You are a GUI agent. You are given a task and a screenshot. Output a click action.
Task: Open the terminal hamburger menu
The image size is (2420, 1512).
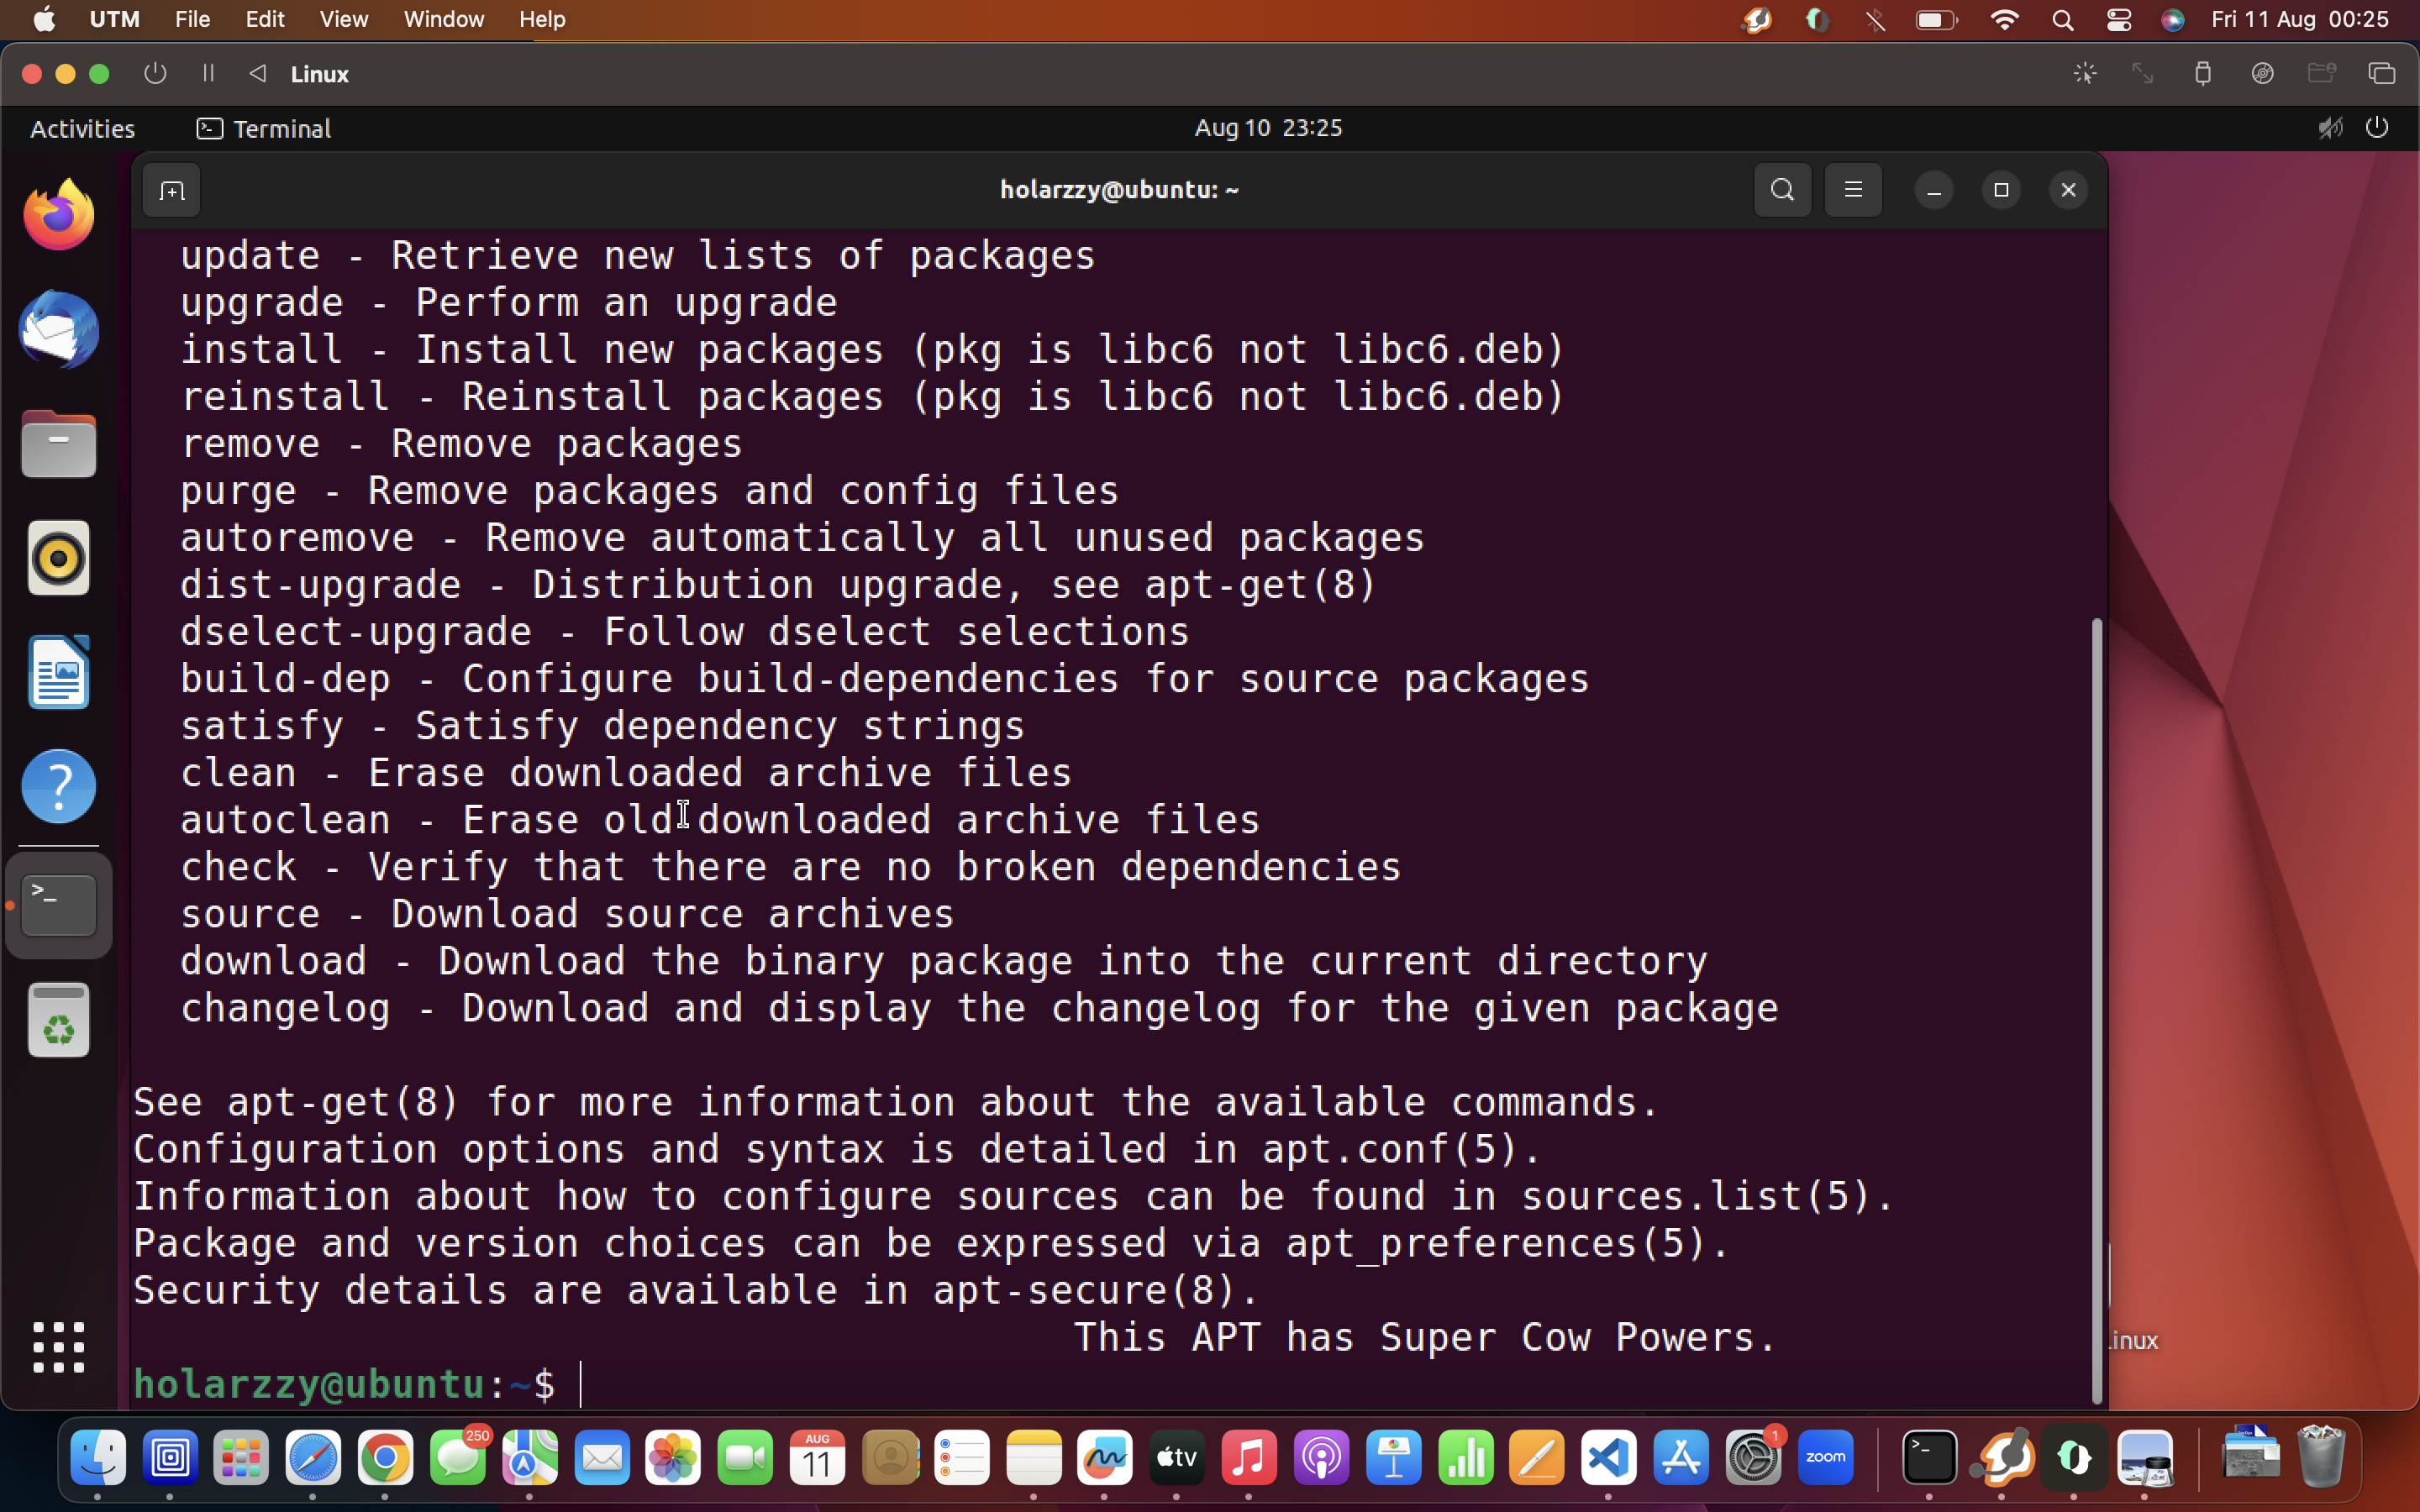(1855, 190)
